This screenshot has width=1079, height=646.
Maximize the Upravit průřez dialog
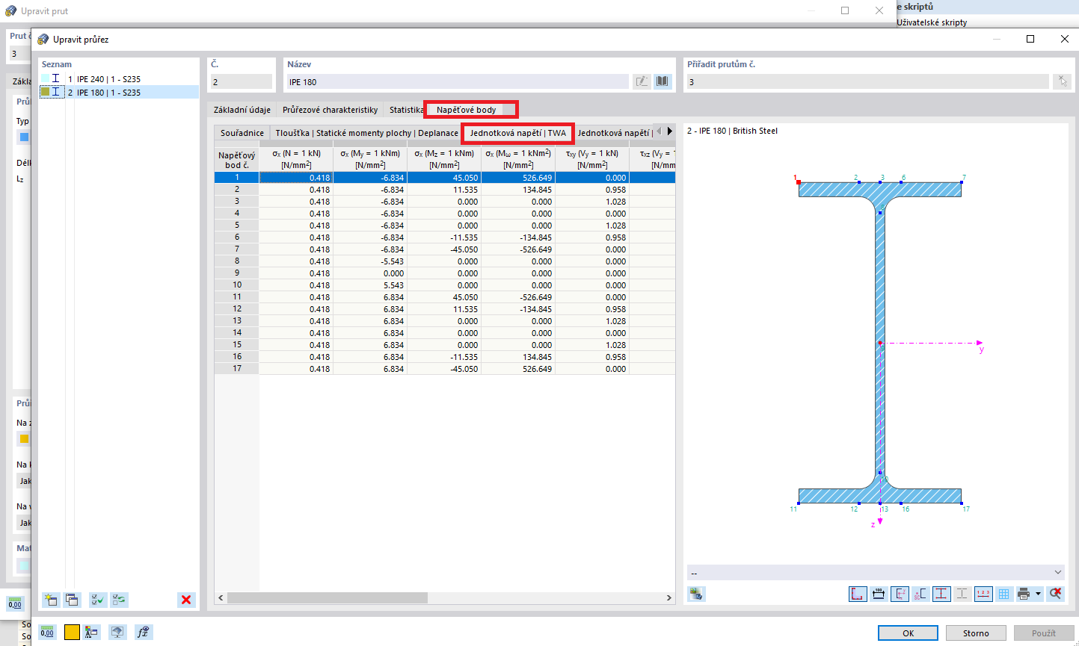tap(1030, 39)
